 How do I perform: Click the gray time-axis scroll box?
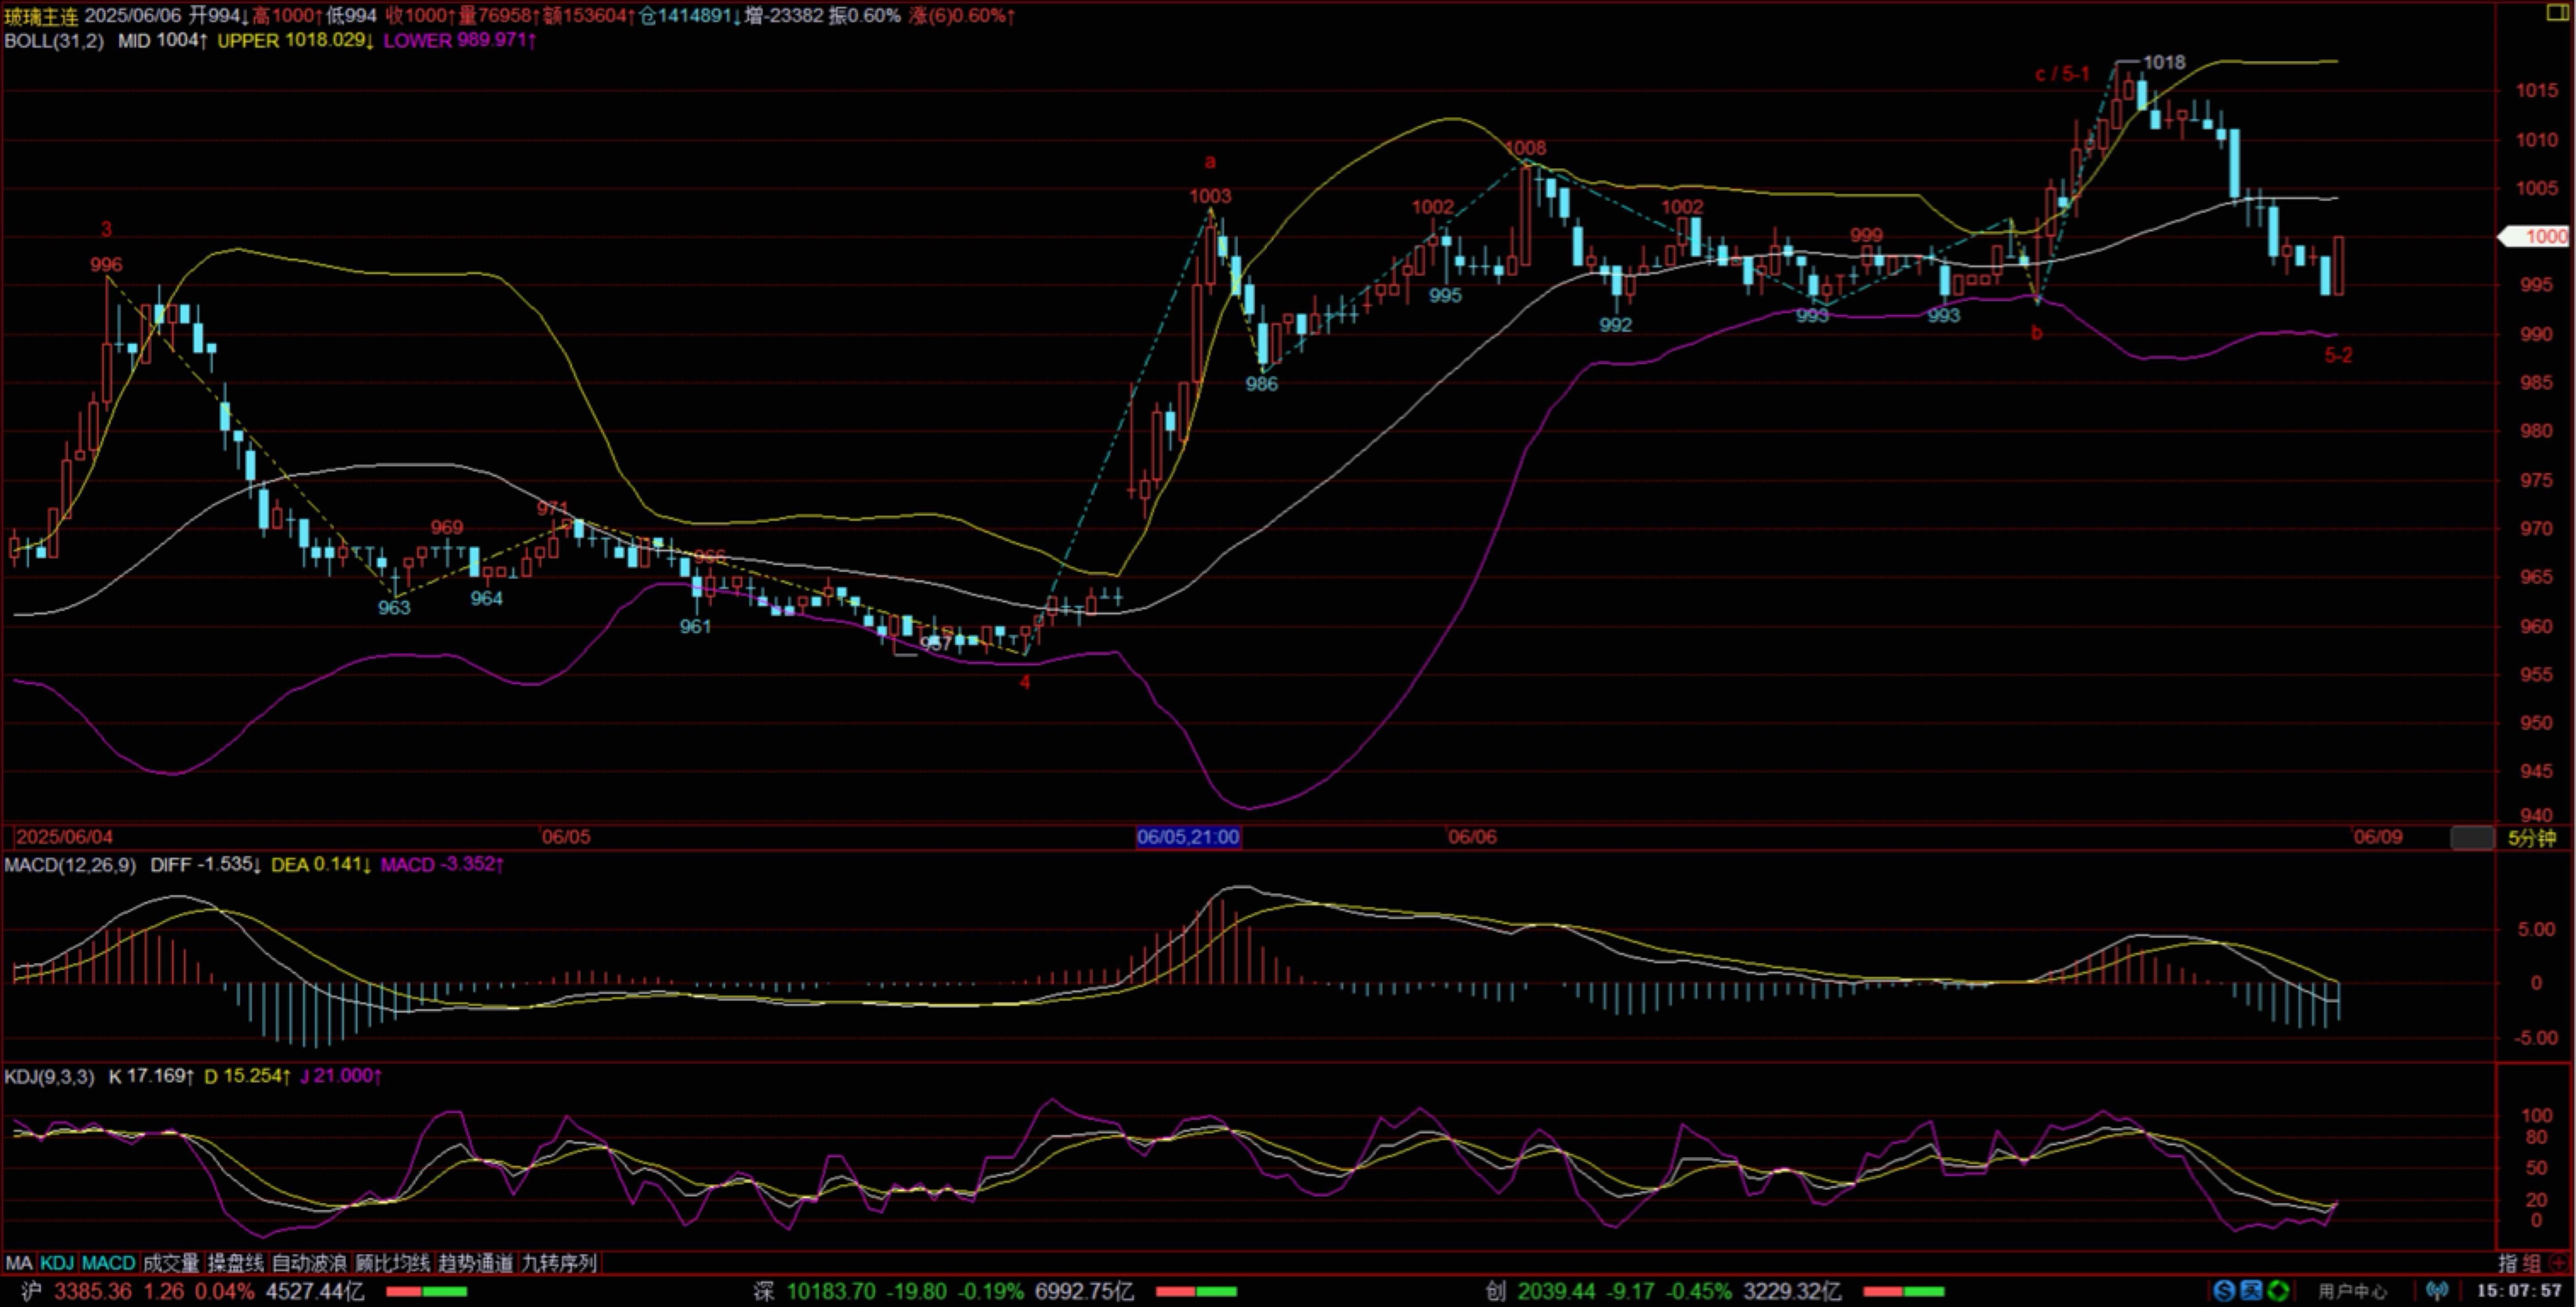tap(2472, 837)
